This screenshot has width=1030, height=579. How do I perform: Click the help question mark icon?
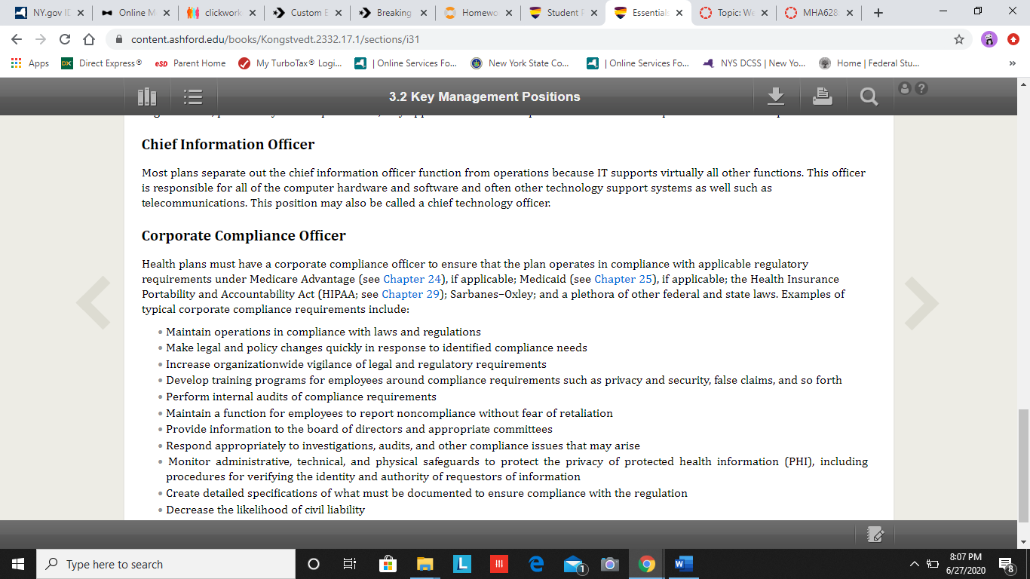tap(921, 88)
